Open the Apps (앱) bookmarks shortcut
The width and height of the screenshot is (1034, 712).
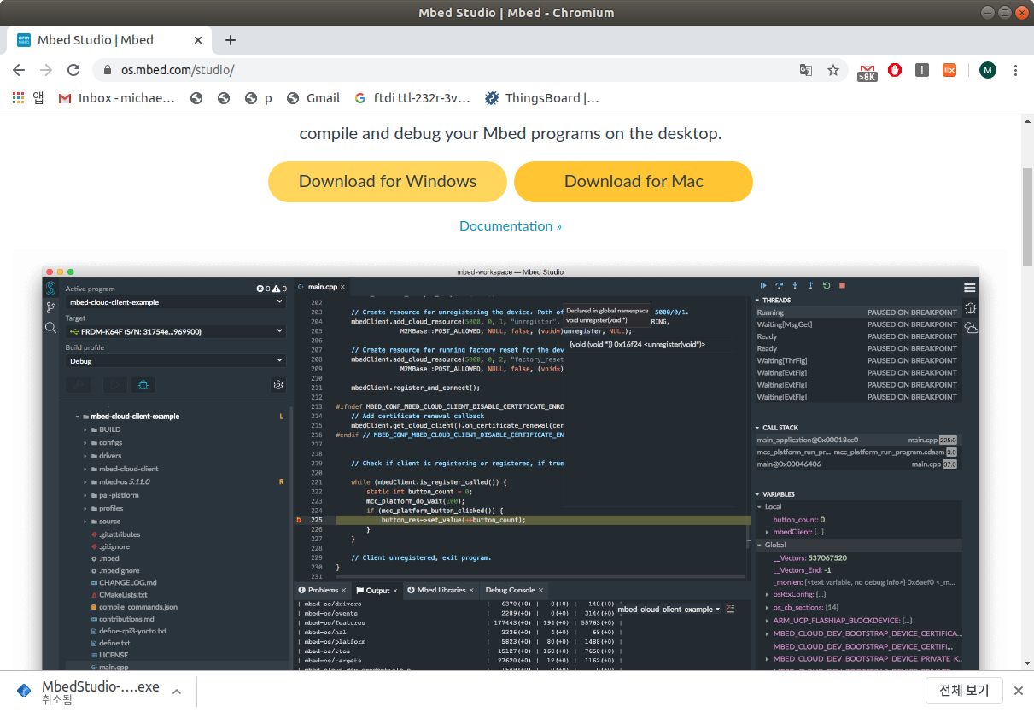coord(28,98)
